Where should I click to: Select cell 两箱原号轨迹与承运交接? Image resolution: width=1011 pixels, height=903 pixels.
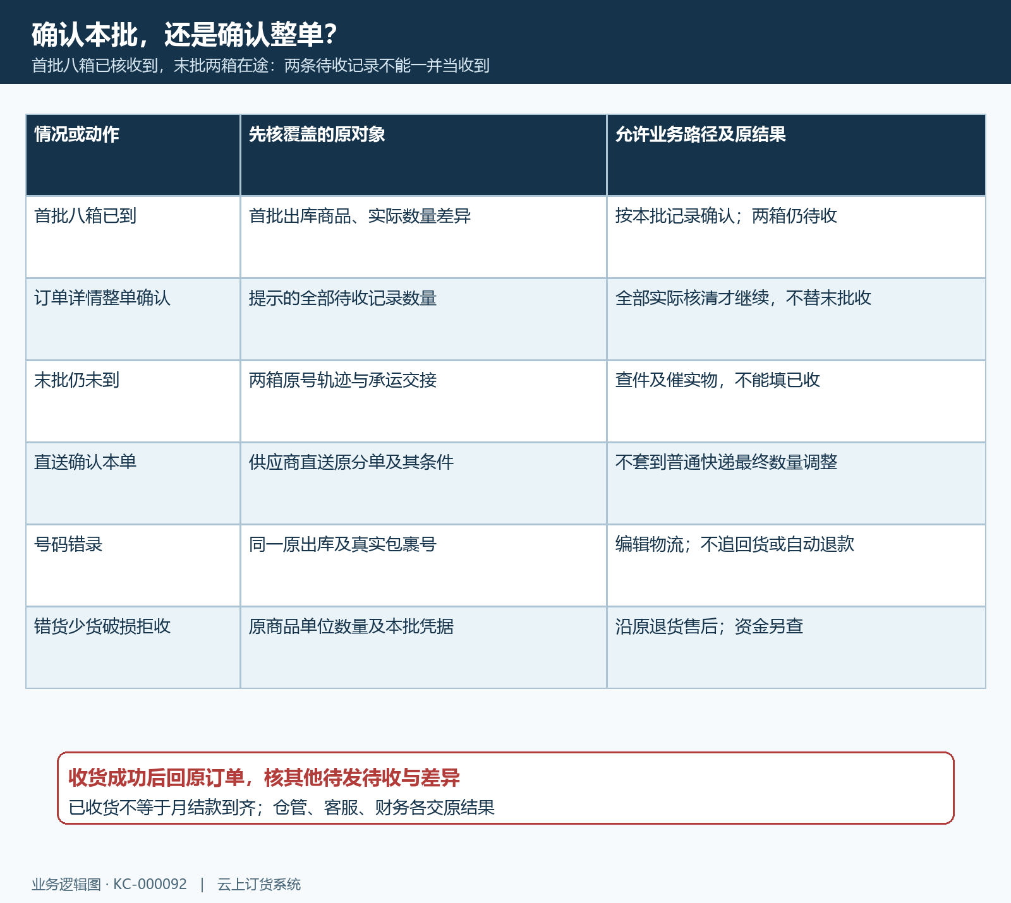(423, 401)
